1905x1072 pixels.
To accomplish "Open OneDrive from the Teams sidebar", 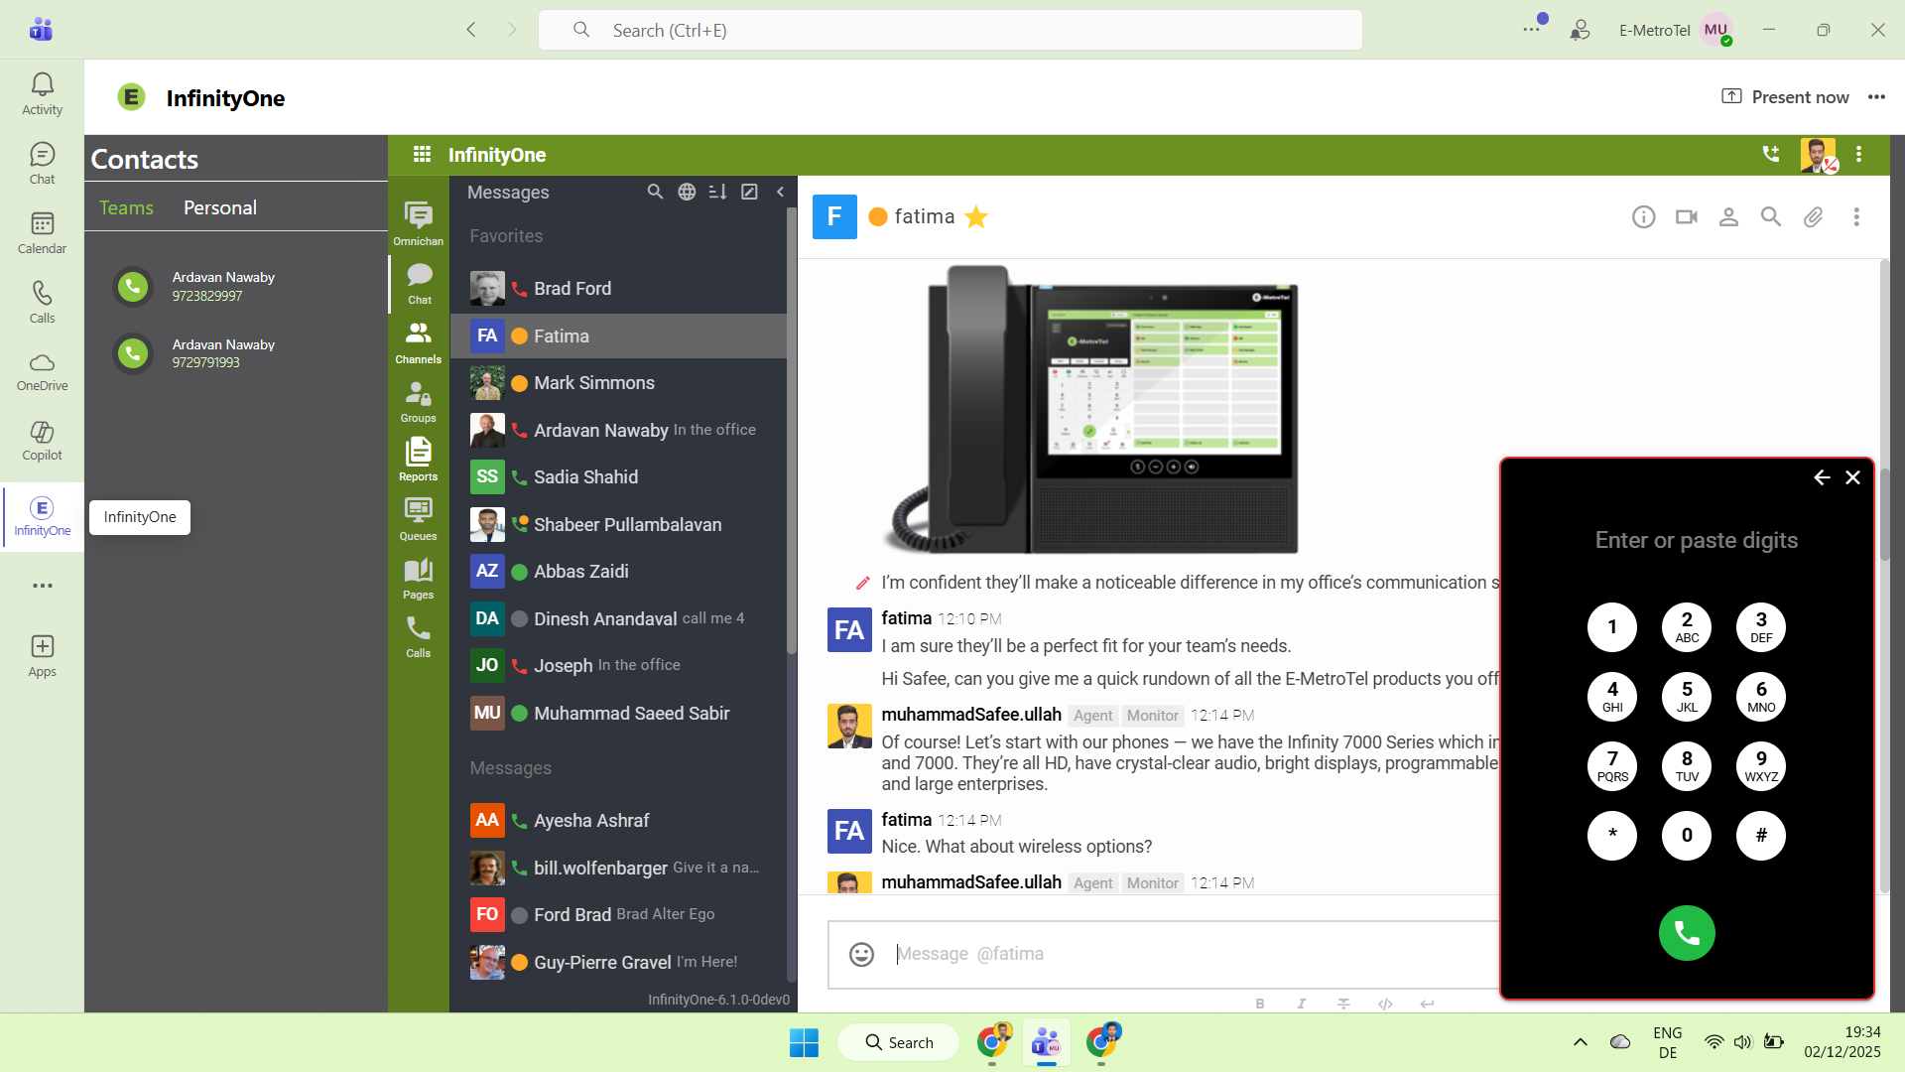I will [x=42, y=371].
